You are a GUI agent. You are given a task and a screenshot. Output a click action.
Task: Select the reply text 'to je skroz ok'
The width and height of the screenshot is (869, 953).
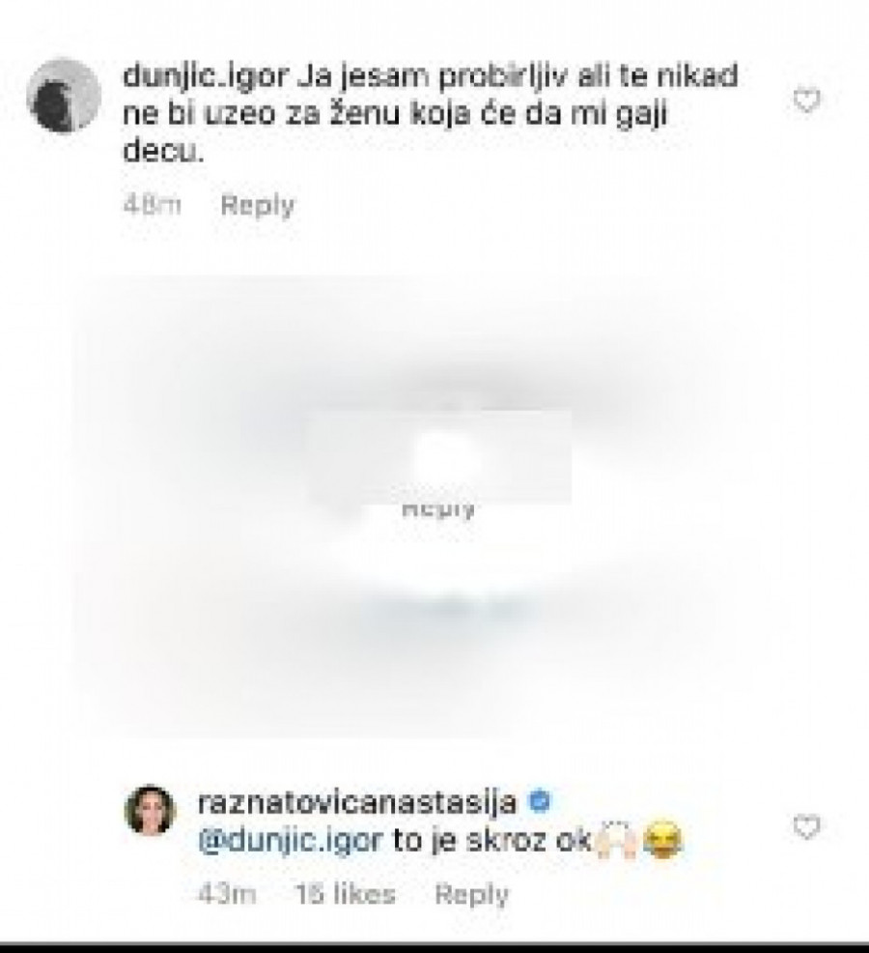point(491,841)
